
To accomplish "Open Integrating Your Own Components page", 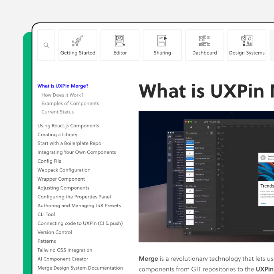I will point(77,152).
